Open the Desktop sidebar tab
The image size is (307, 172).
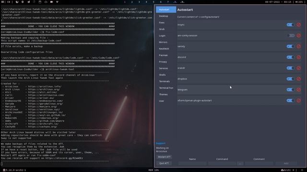click(x=166, y=16)
